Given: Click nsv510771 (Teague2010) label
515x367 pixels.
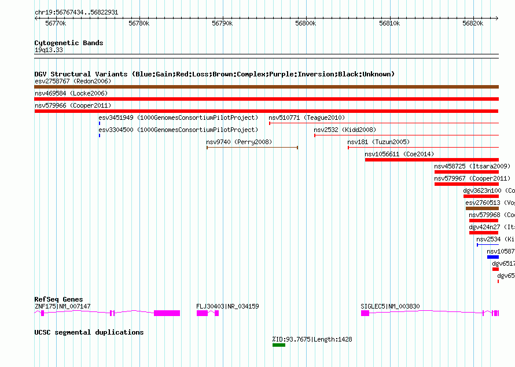Looking at the screenshot, I should 307,118.
